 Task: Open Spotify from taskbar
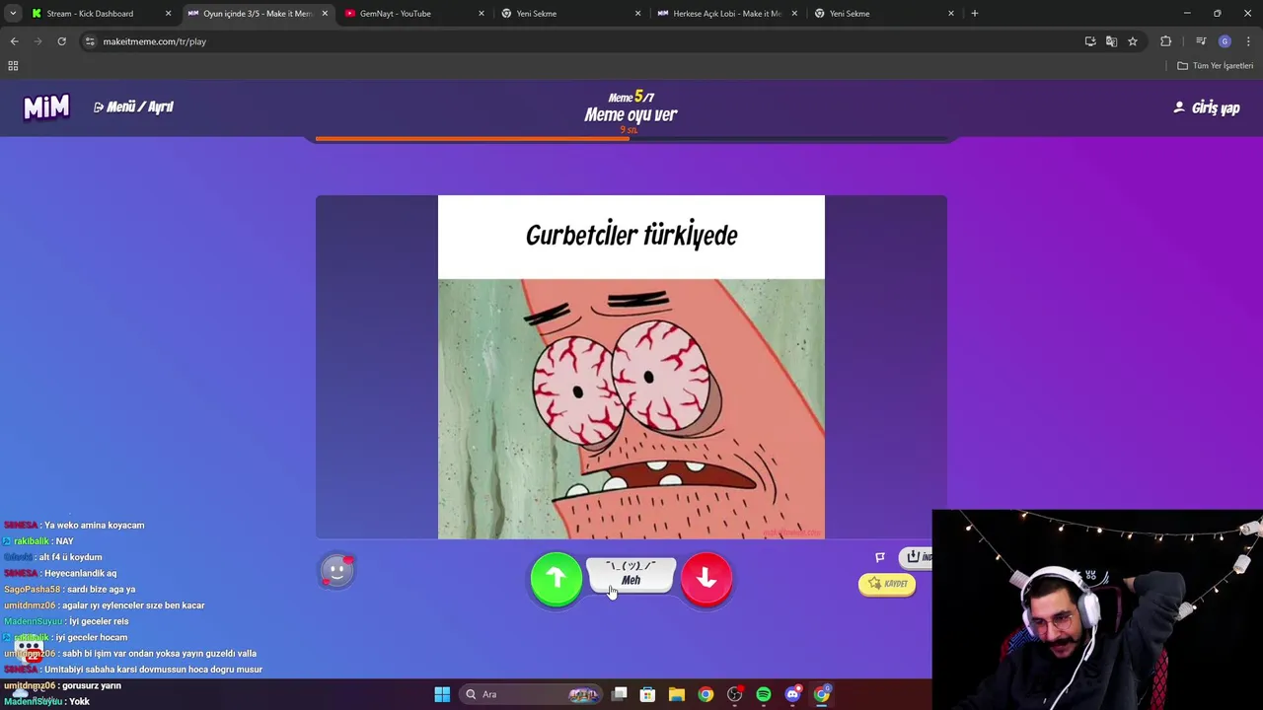click(764, 694)
